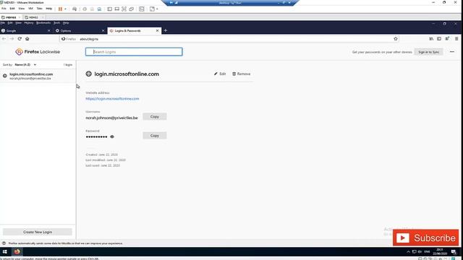This screenshot has height=260, width=463.
Task: Open Firefox Tools menu
Action: 56,23
